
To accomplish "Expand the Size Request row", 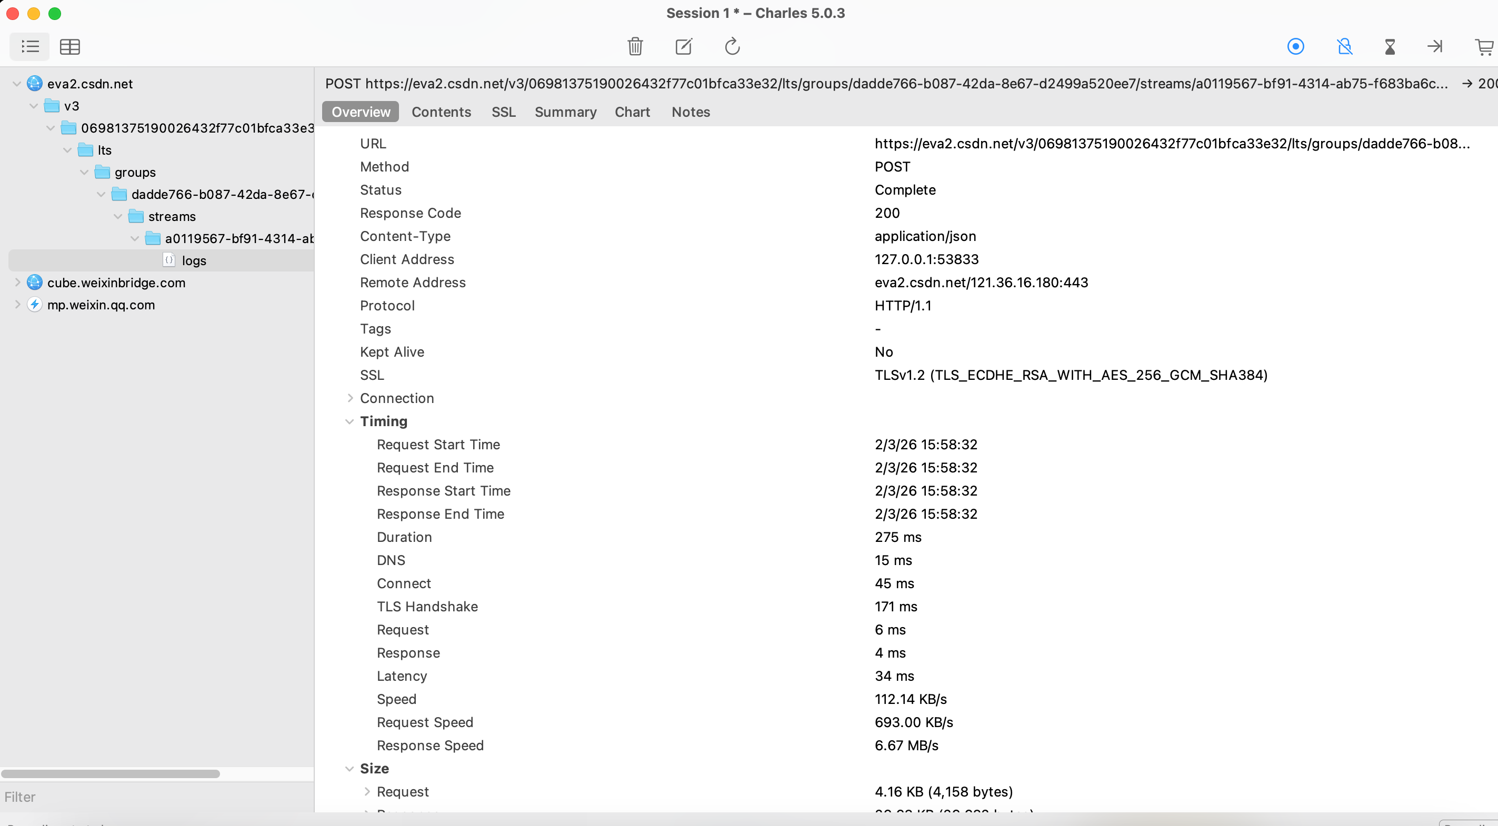I will tap(366, 792).
